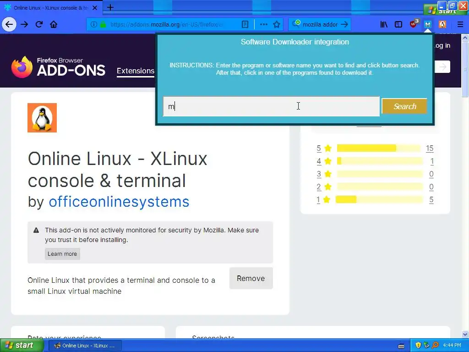This screenshot has width=469, height=352.
Task: Click the system tray security shield
Action: click(x=418, y=346)
